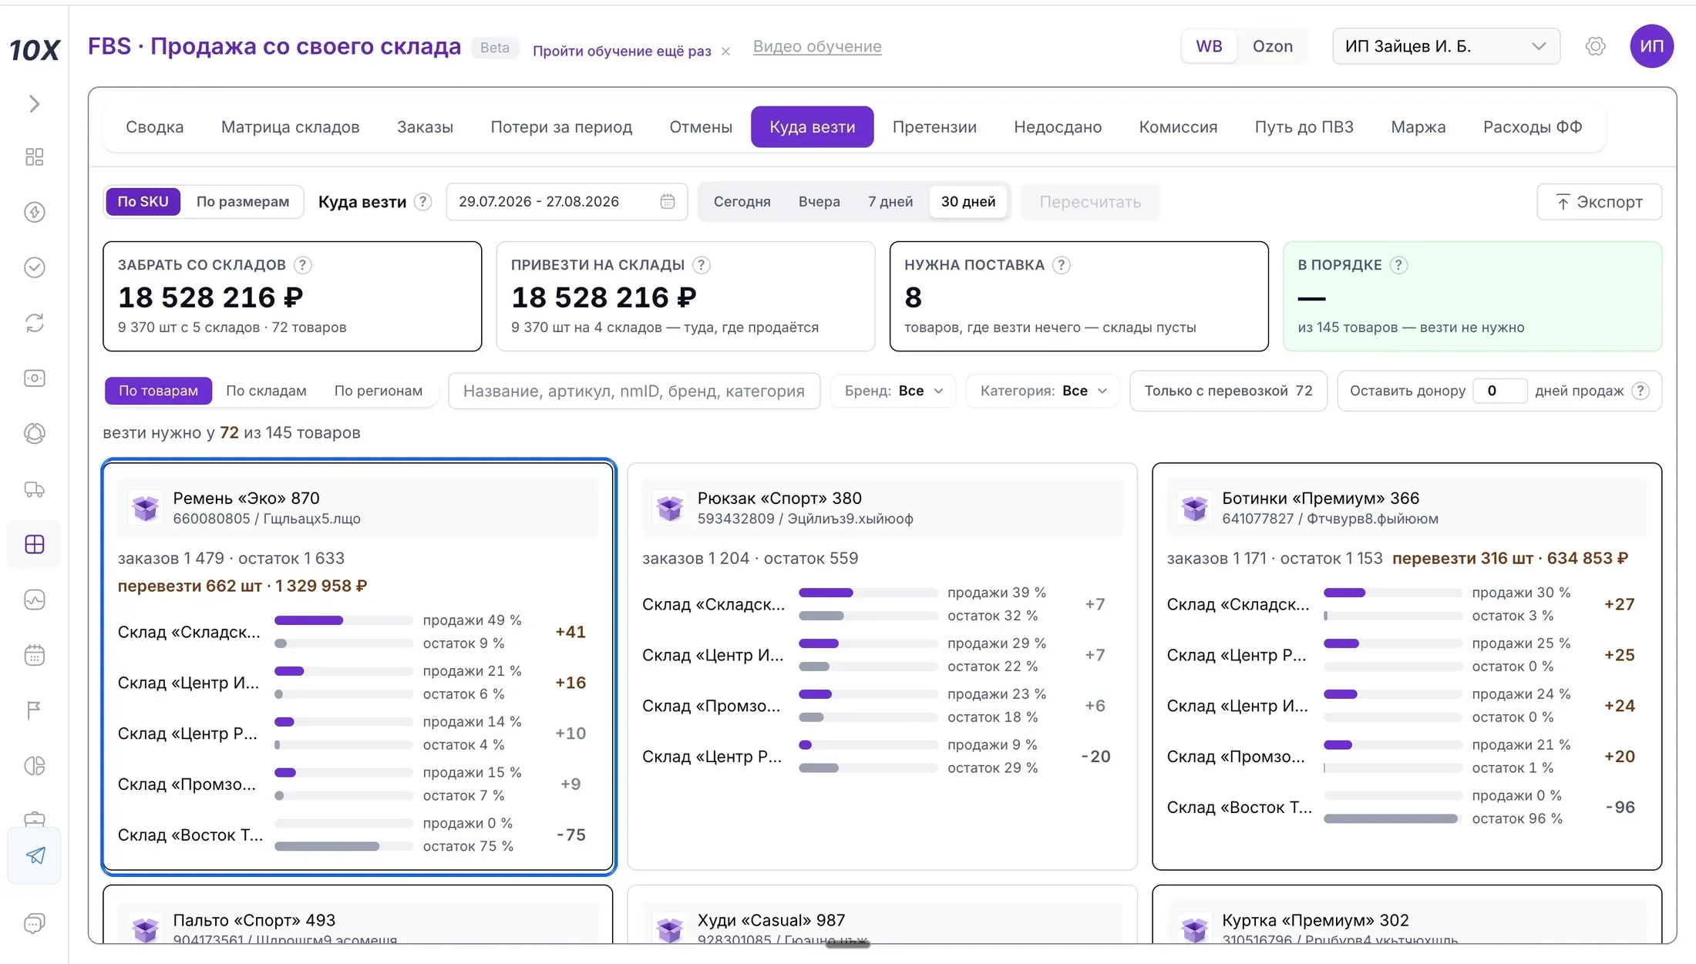Open settings gear icon in header
The height and width of the screenshot is (964, 1696).
pyautogui.click(x=1596, y=46)
